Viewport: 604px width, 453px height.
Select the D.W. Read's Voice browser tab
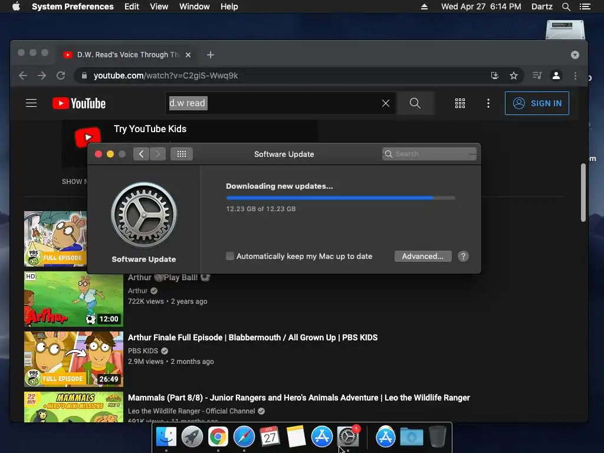(127, 55)
